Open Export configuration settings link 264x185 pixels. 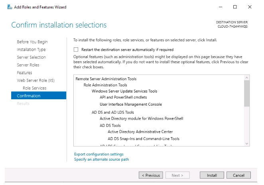[99, 154]
